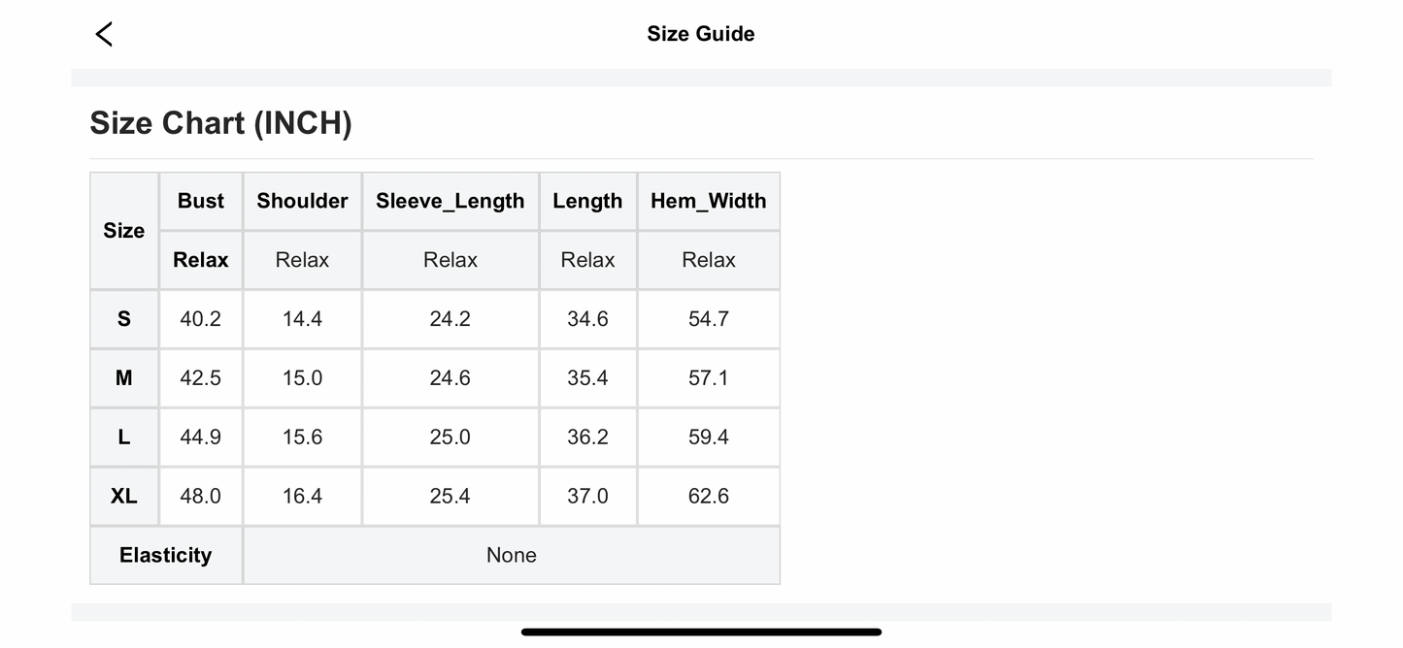Select the None elasticity value cell
Viewport: 1403px width, 648px height.
[511, 555]
